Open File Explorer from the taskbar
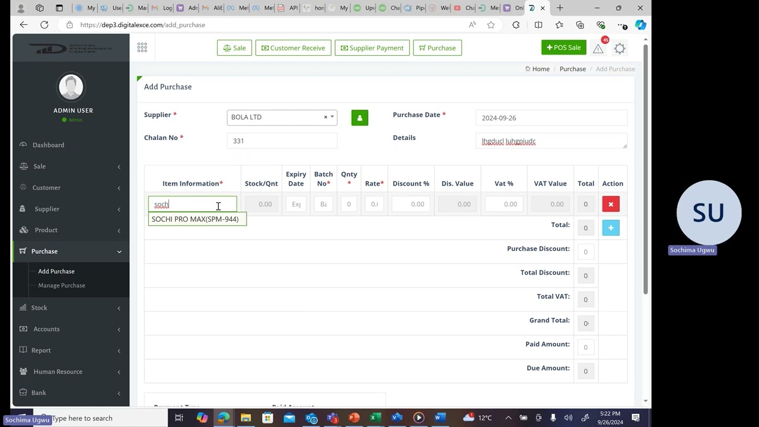Viewport: 759px width, 427px height. pos(245,418)
